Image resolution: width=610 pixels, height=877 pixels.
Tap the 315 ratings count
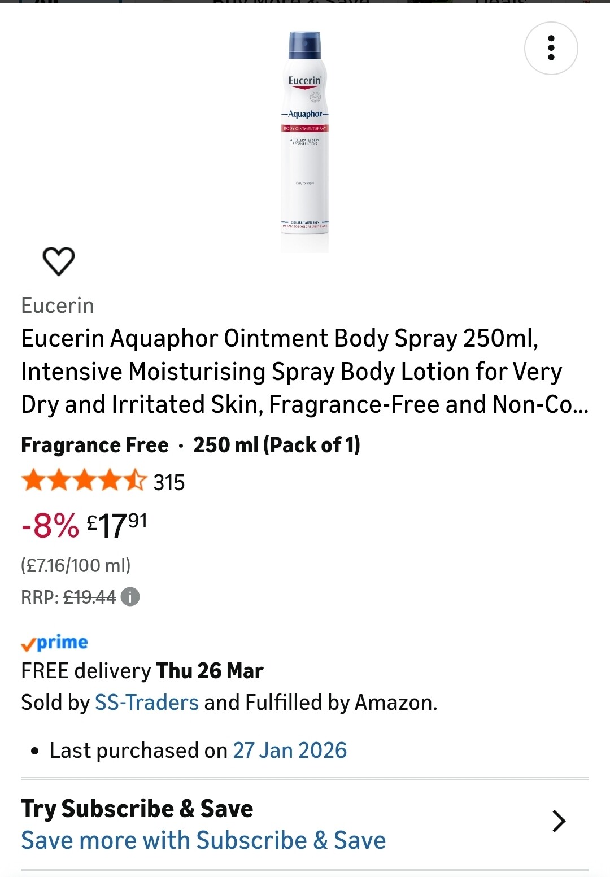click(x=169, y=483)
